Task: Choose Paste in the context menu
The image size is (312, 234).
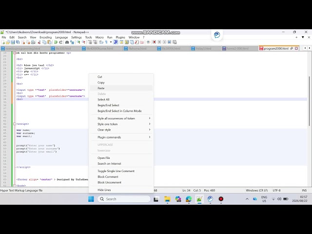Action: 121,88
